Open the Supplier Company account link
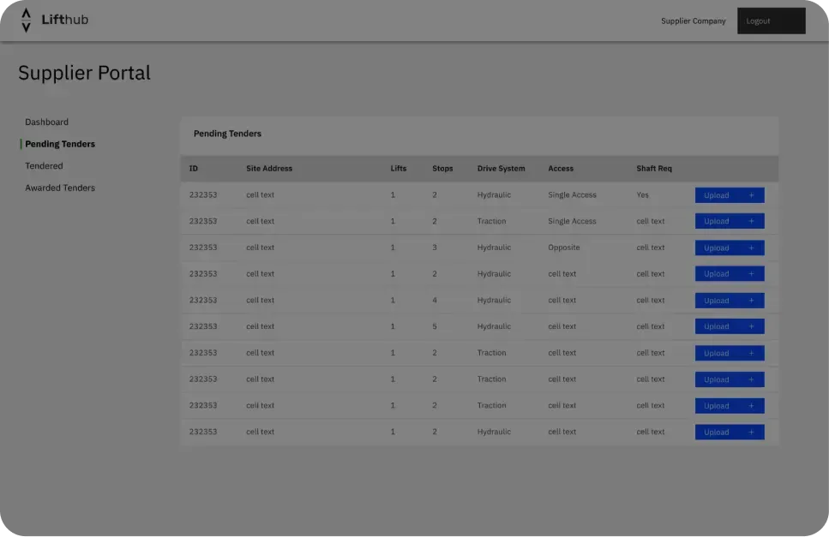 point(693,21)
